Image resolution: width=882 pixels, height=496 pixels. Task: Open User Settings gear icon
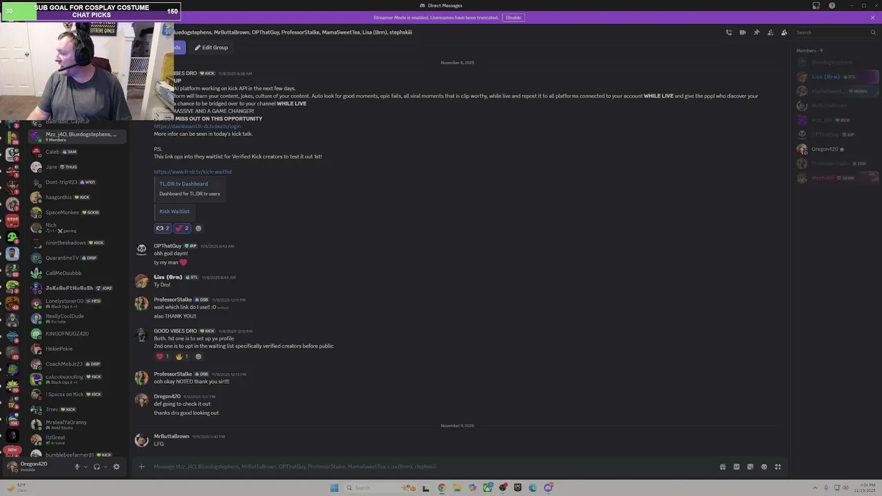116,466
